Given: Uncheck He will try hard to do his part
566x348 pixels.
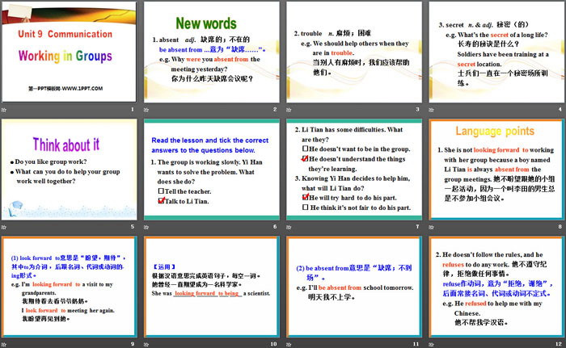Looking at the screenshot, I should pyautogui.click(x=303, y=196).
